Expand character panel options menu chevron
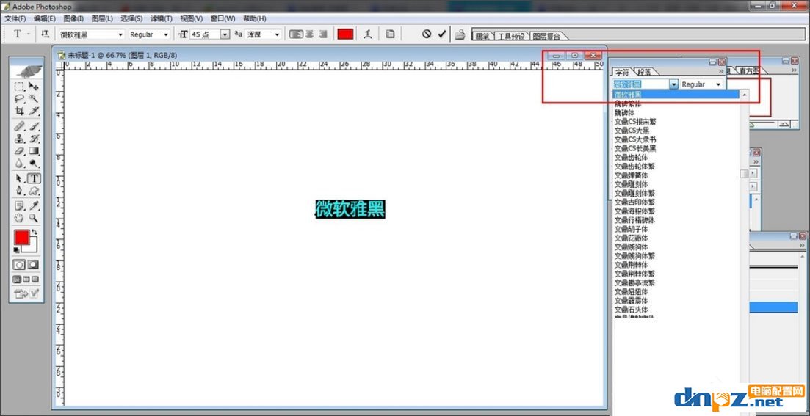Image resolution: width=810 pixels, height=416 pixels. [x=722, y=70]
